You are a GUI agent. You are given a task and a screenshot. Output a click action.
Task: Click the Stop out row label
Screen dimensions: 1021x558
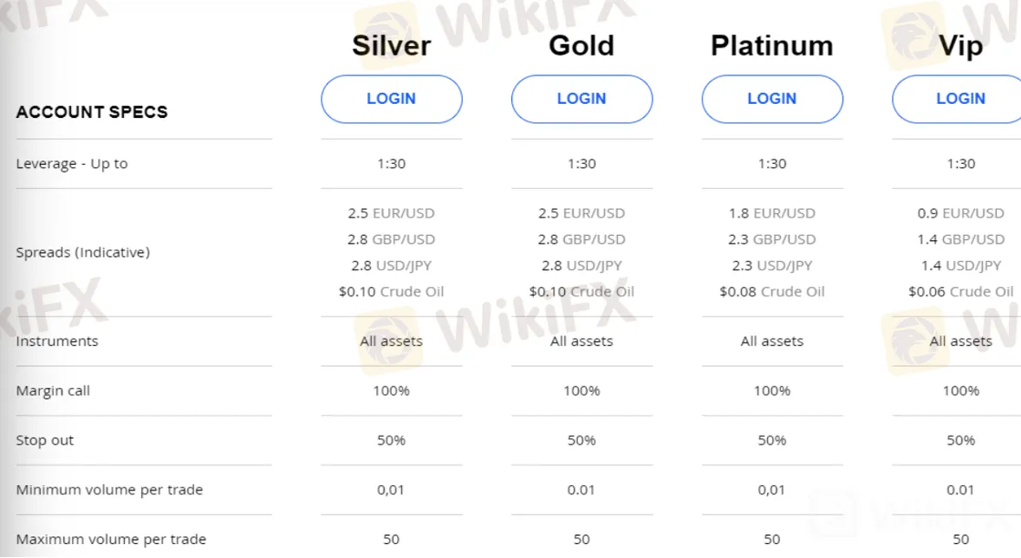point(44,440)
